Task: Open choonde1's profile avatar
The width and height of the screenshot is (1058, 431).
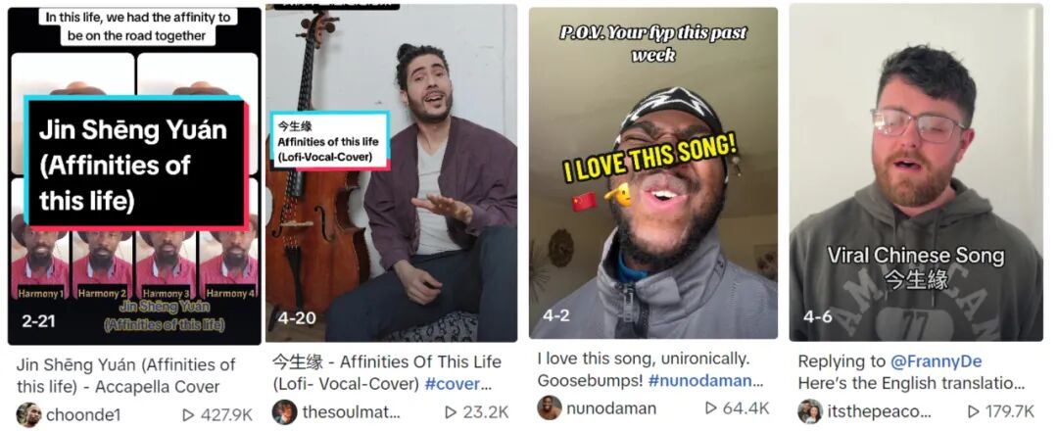Action: [x=29, y=414]
